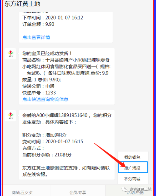Image resolution: width=156 pixels, height=196 pixels.
Task: Tap the avatar beside the shipping notification
Action: [10, 54]
